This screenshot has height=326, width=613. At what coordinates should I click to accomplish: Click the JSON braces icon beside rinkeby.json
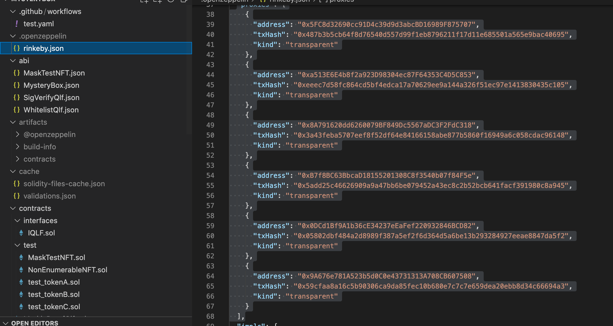17,48
